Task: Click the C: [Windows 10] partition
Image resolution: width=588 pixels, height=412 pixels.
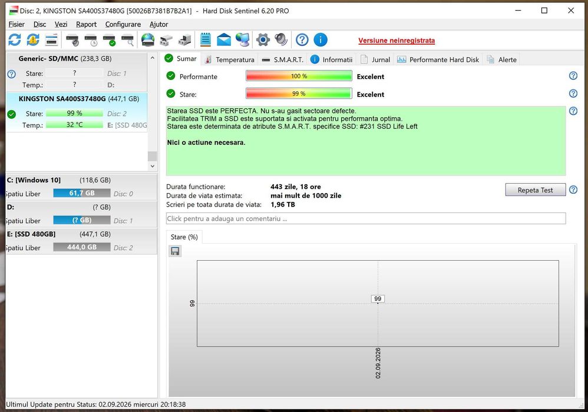Action: pos(81,187)
